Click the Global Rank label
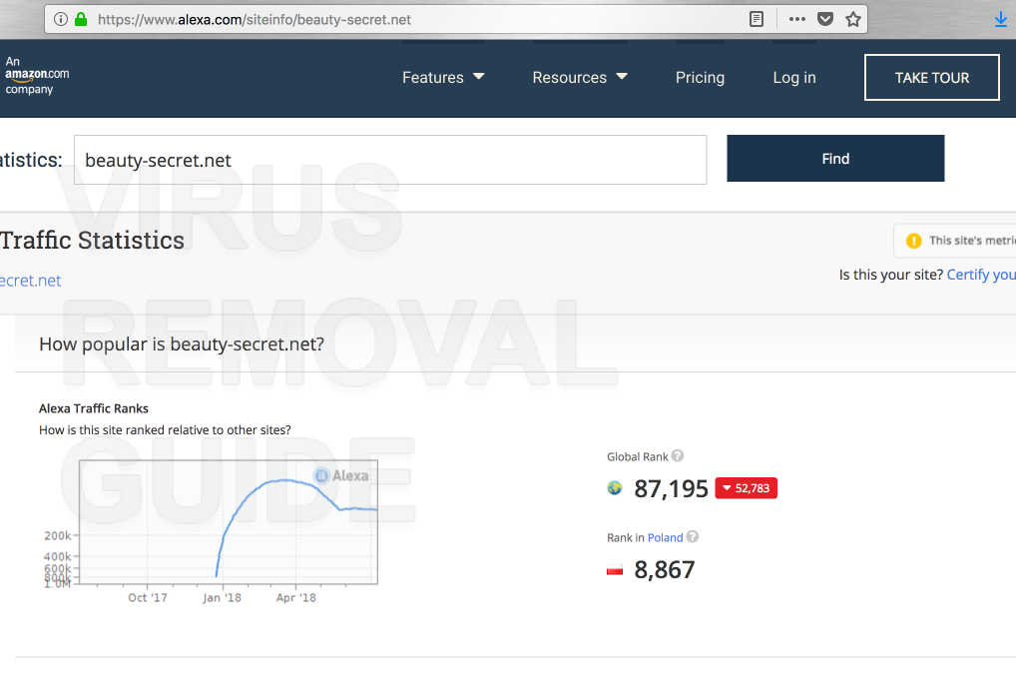The height and width of the screenshot is (687, 1016). pos(637,457)
